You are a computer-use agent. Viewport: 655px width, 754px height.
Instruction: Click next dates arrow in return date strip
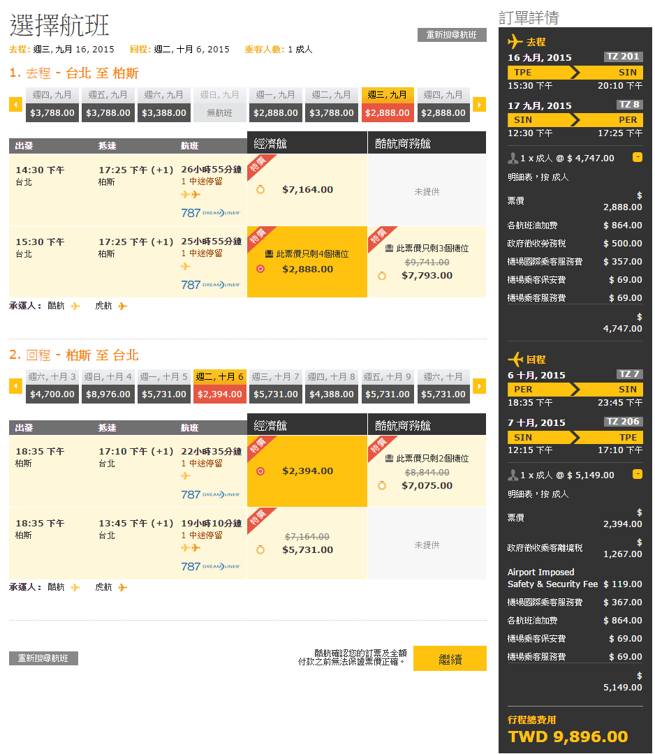480,386
